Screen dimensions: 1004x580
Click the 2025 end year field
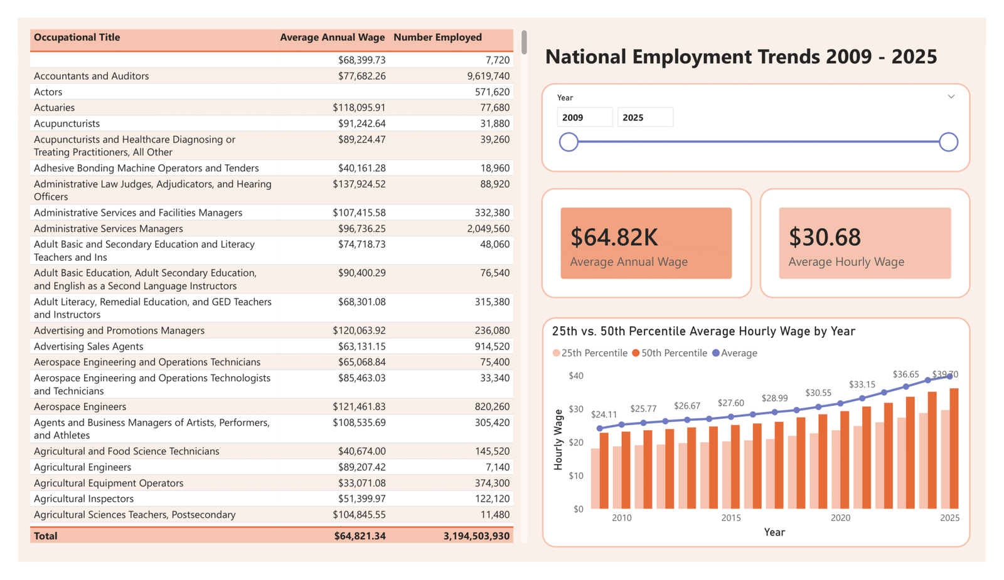point(645,117)
